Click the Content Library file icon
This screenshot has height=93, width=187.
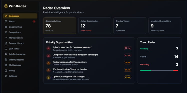6,43
